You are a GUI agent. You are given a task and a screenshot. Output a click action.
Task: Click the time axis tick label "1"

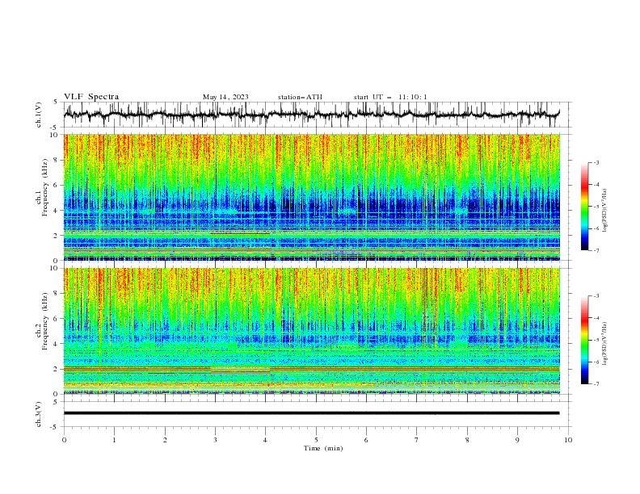tap(114, 440)
